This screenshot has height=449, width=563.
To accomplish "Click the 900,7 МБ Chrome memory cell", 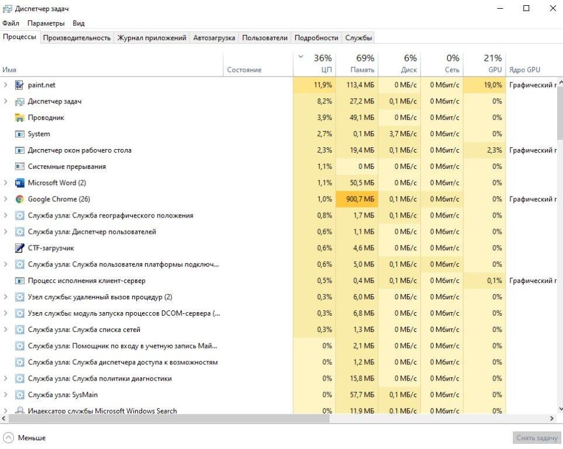I will (x=357, y=199).
